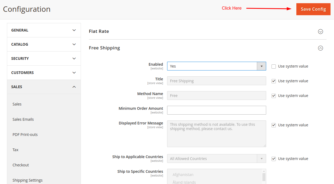This screenshot has height=184, width=334.
Task: Click the Ship to Specific Countries label
Action: click(x=140, y=171)
